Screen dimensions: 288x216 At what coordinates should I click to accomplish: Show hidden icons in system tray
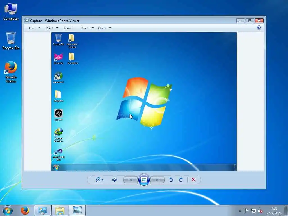[240, 211]
